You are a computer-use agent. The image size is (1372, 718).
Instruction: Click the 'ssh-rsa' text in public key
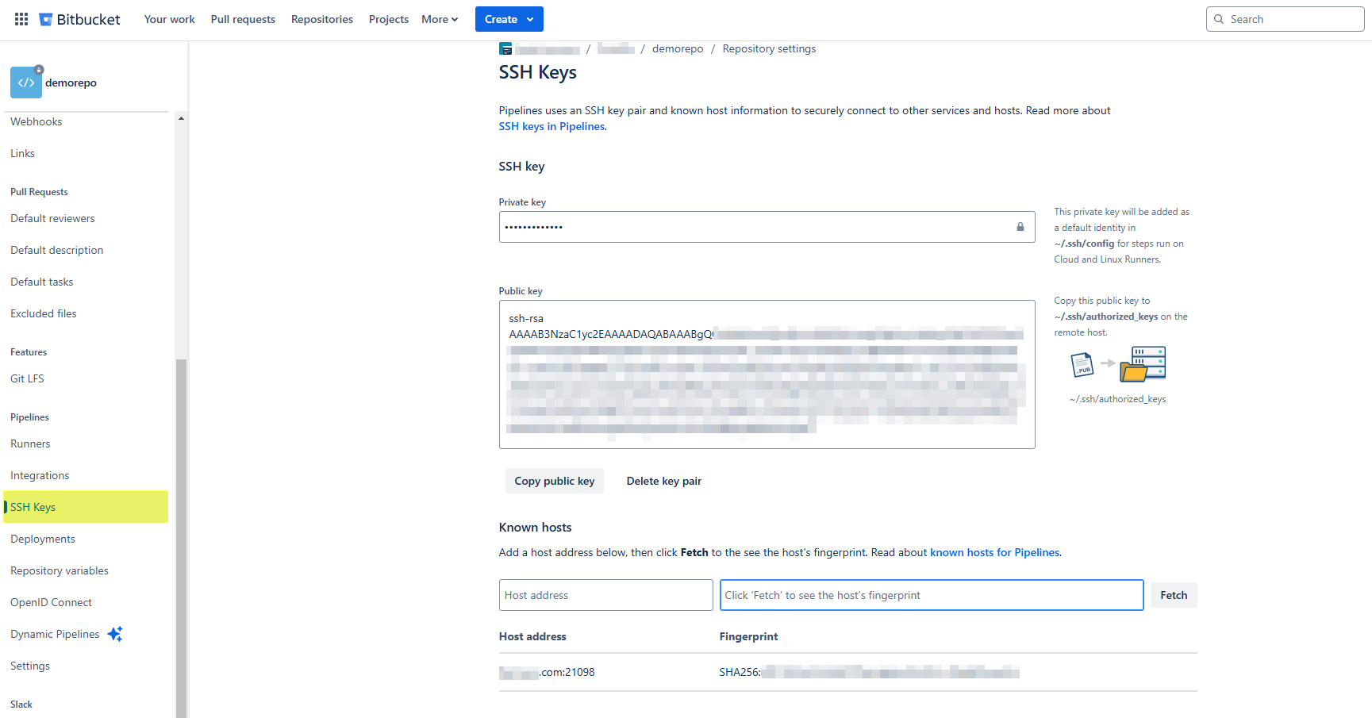click(526, 318)
